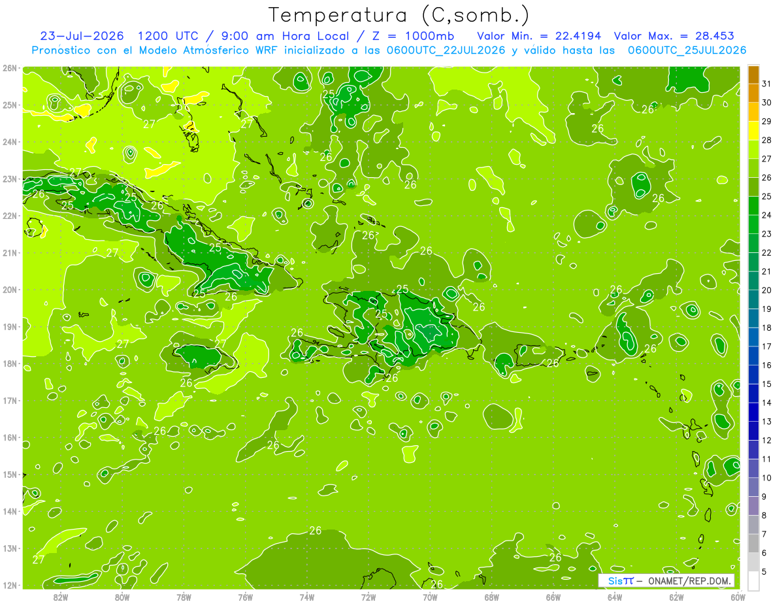Click the "23N" latitude axis label
The height and width of the screenshot is (606, 784).
pyautogui.click(x=10, y=178)
